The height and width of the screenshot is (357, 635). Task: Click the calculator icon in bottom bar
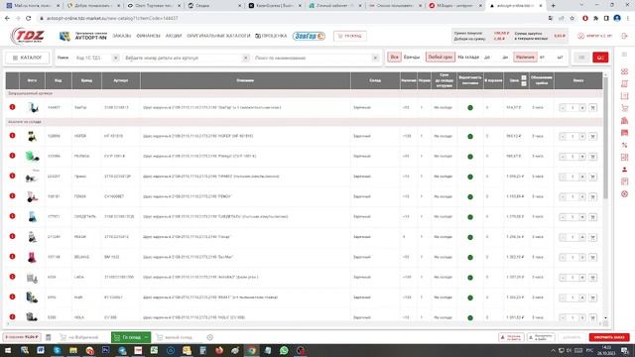49,337
